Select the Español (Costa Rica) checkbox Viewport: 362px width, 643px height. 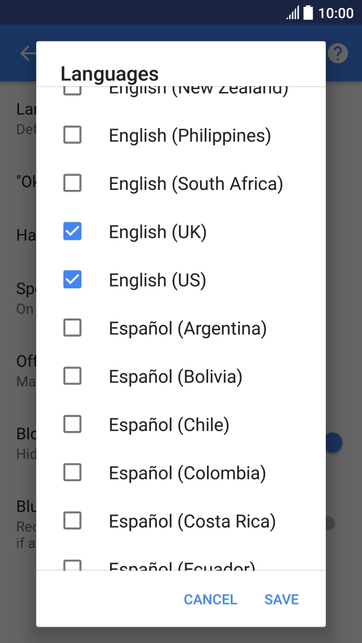pos(72,521)
